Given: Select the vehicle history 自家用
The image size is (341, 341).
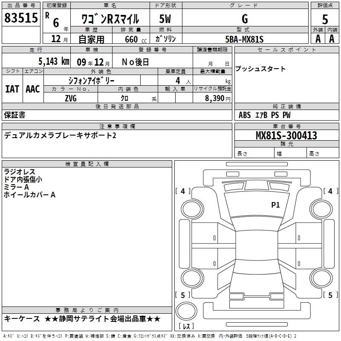Looking at the screenshot, I should (x=91, y=39).
